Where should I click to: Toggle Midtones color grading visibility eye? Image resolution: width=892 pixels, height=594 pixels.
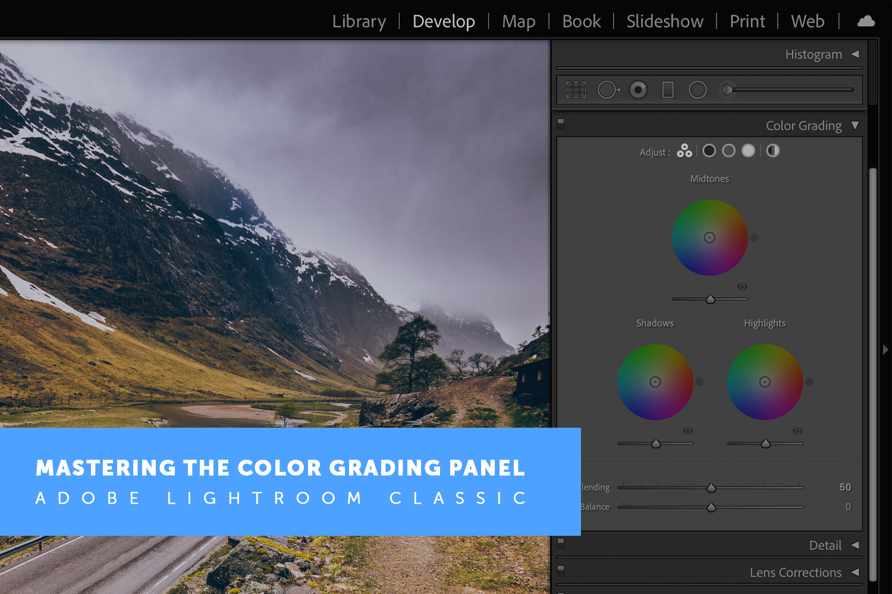pos(742,286)
